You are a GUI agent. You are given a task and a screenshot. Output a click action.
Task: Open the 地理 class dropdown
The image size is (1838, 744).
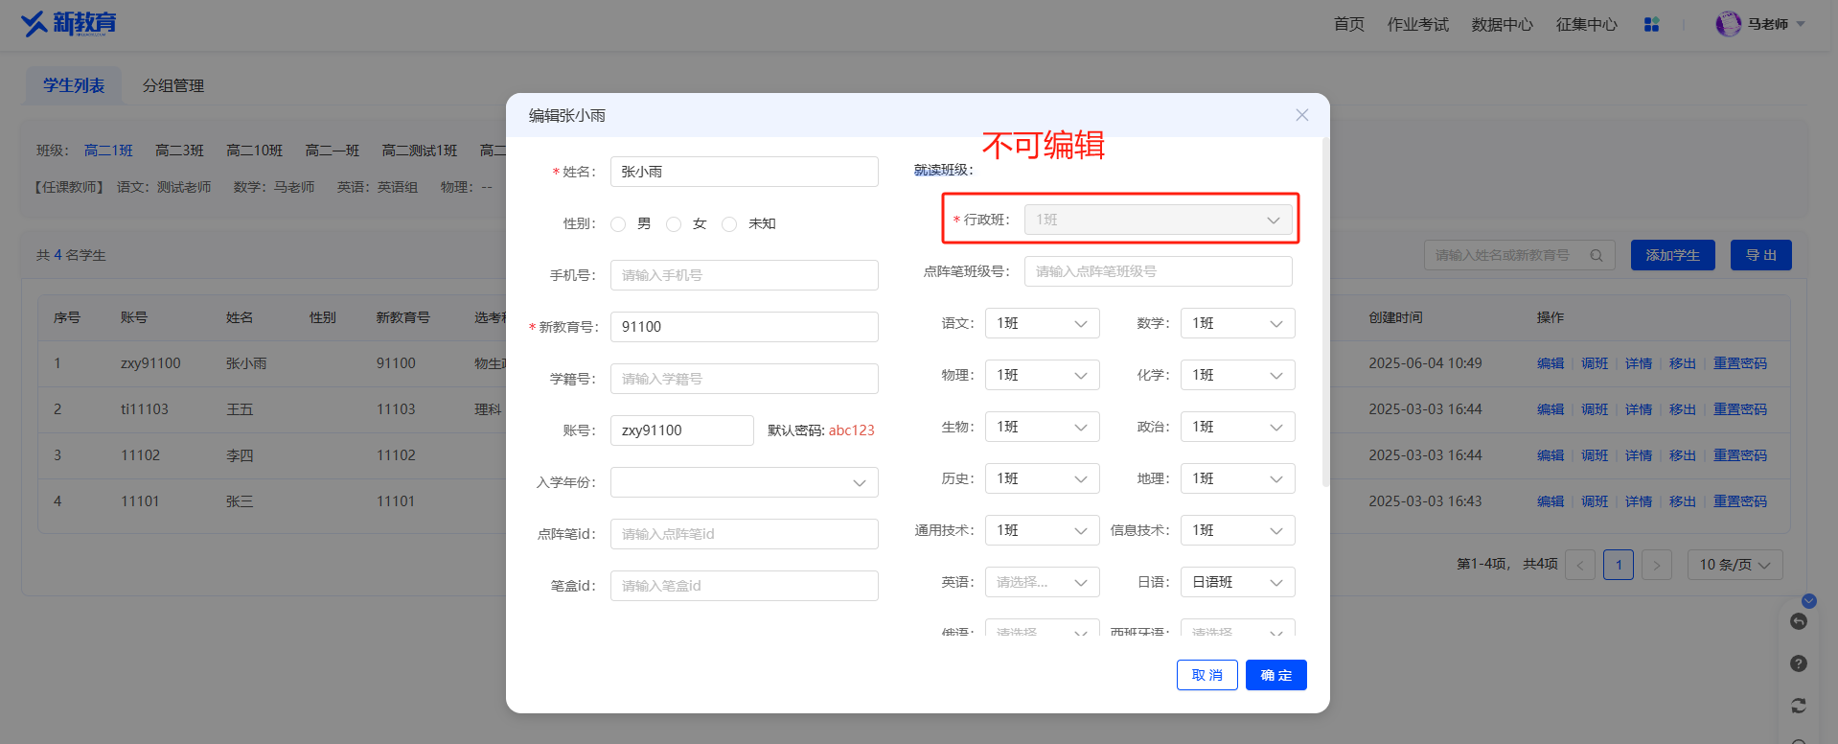coord(1238,478)
